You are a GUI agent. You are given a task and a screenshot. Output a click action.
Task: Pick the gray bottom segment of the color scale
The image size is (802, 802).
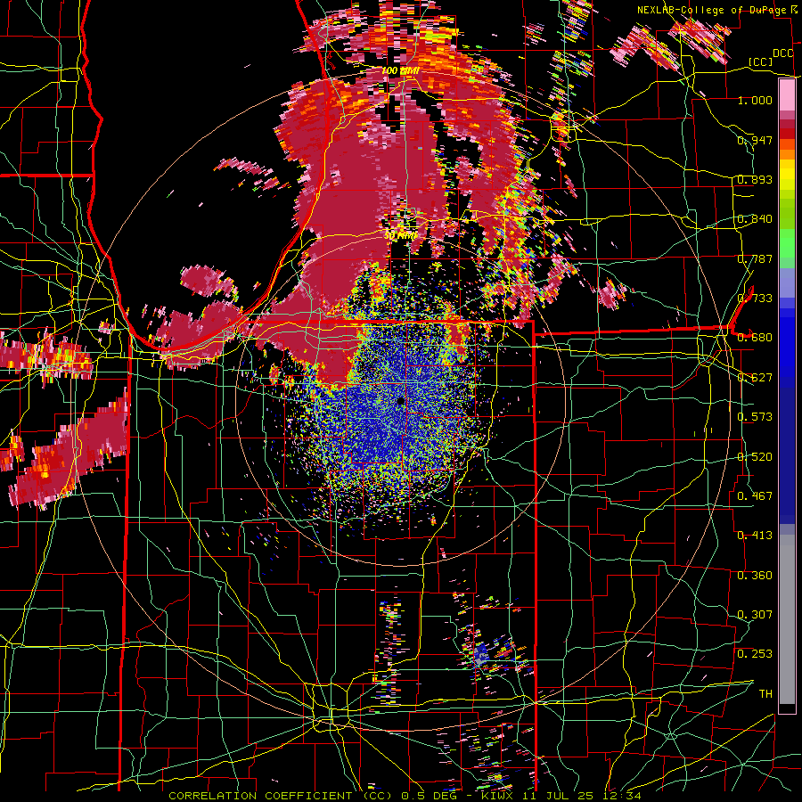pos(787,621)
